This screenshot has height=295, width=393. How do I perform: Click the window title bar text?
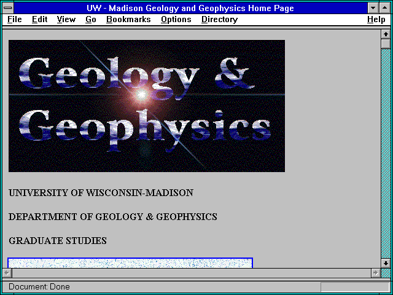coord(190,8)
